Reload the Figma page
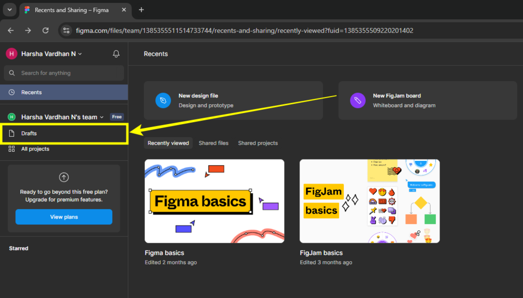The width and height of the screenshot is (523, 298). coord(45,31)
